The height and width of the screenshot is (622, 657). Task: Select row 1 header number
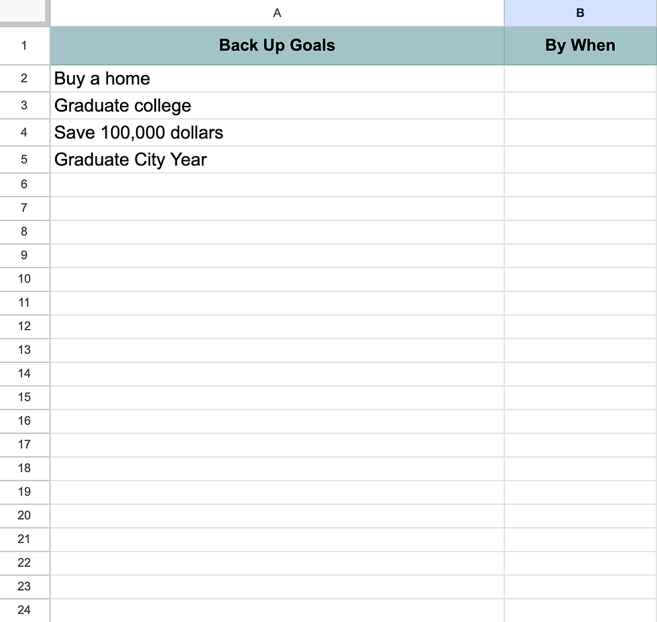point(24,45)
